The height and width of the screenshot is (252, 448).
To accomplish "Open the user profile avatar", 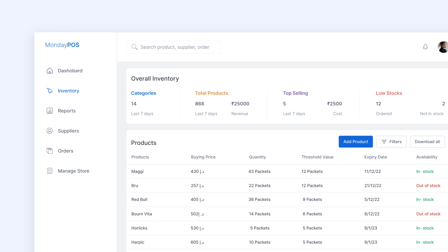I will pyautogui.click(x=443, y=47).
